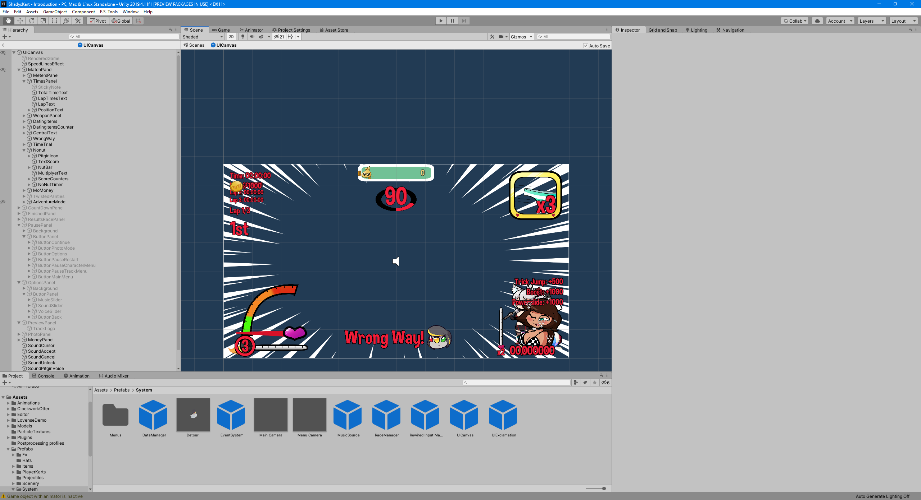The width and height of the screenshot is (921, 500).
Task: Uncheck the Auto Save checkbox
Action: [586, 46]
